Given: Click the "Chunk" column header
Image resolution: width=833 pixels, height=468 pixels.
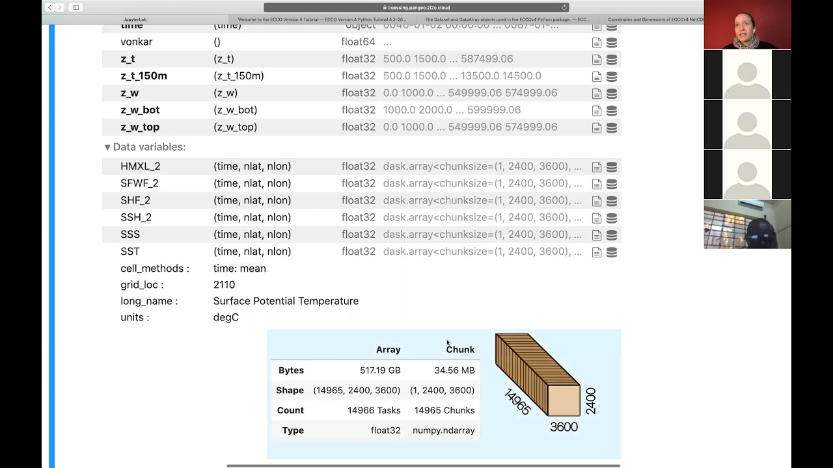Looking at the screenshot, I should click(x=460, y=350).
